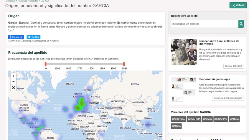Select the de GARCIA variant tag

click(x=194, y=119)
